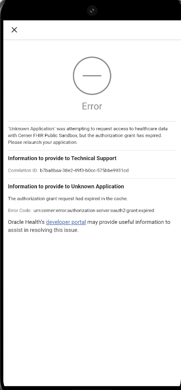Open the developer portal link
Screen dimensions: 181x390
coord(66,222)
